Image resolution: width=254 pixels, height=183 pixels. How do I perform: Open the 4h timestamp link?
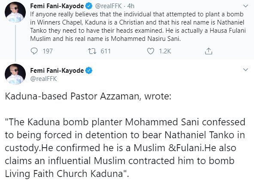131,6
